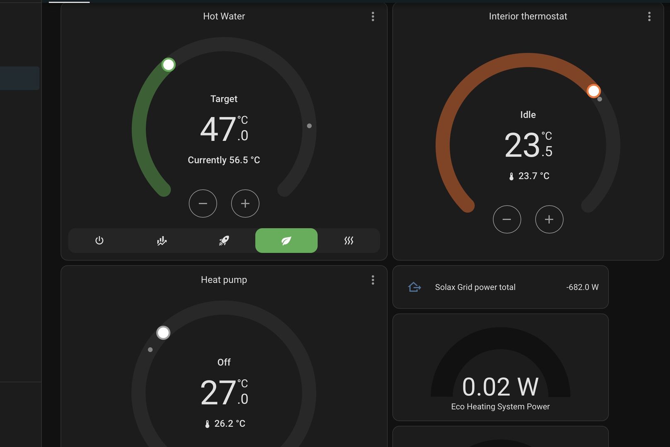This screenshot has width=670, height=447.
Task: Decrease Hot Water target temperature
Action: point(203,204)
